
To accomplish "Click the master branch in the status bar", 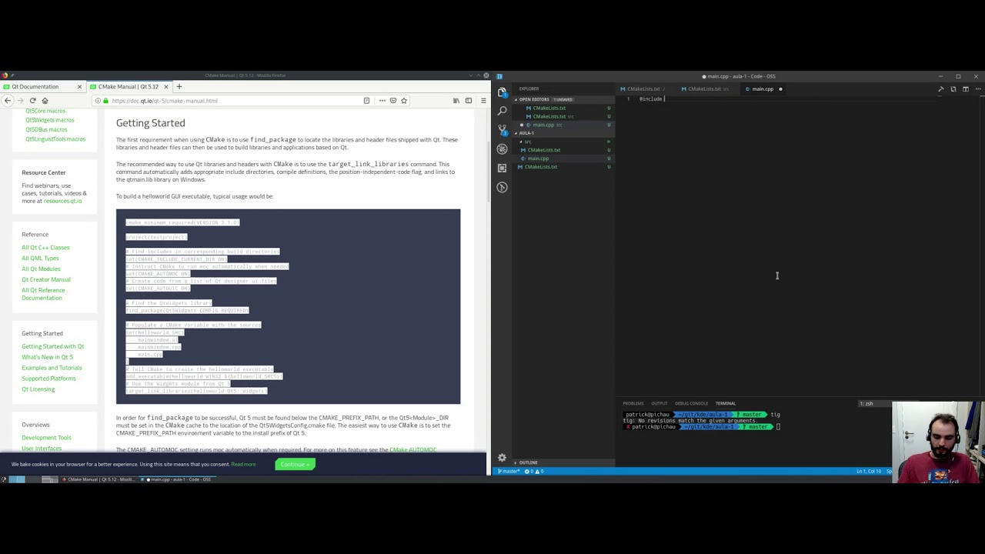I will click(x=509, y=471).
